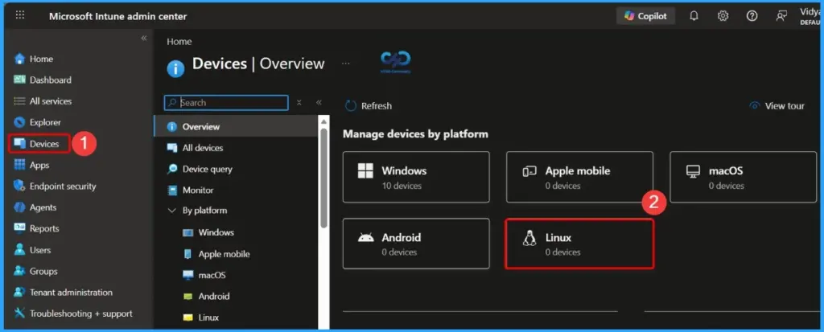Open the feedback person icon

(781, 16)
